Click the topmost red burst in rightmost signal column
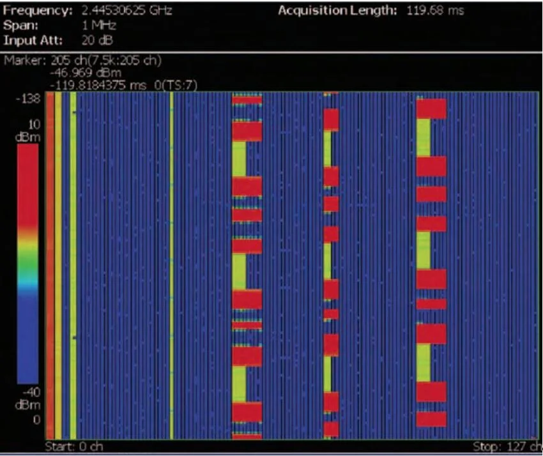The height and width of the screenshot is (456, 543). coord(431,108)
